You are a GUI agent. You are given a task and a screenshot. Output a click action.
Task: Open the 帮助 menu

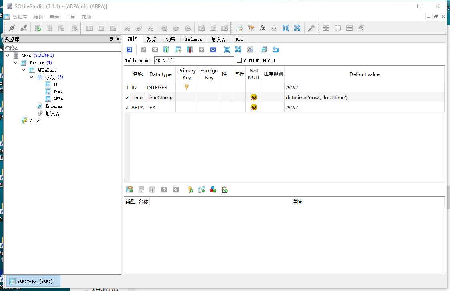click(86, 17)
